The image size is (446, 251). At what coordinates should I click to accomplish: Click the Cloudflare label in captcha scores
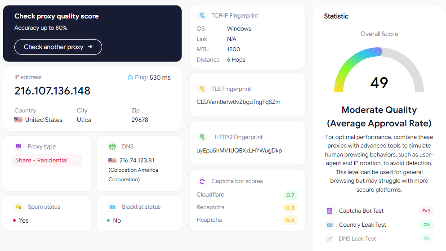coord(210,195)
